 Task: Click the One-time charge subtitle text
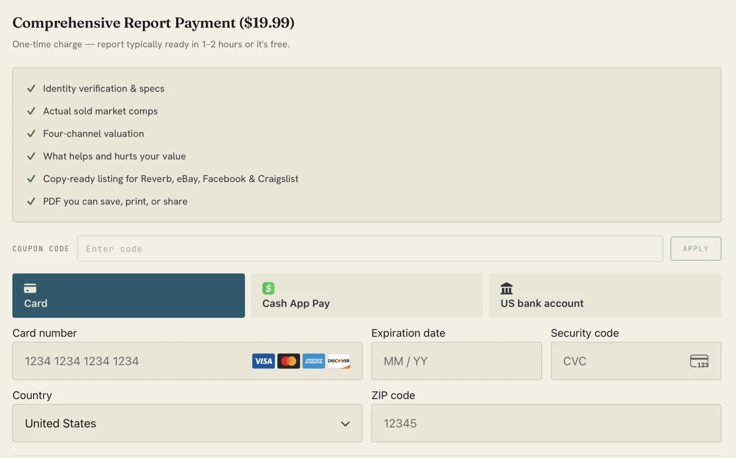point(151,44)
